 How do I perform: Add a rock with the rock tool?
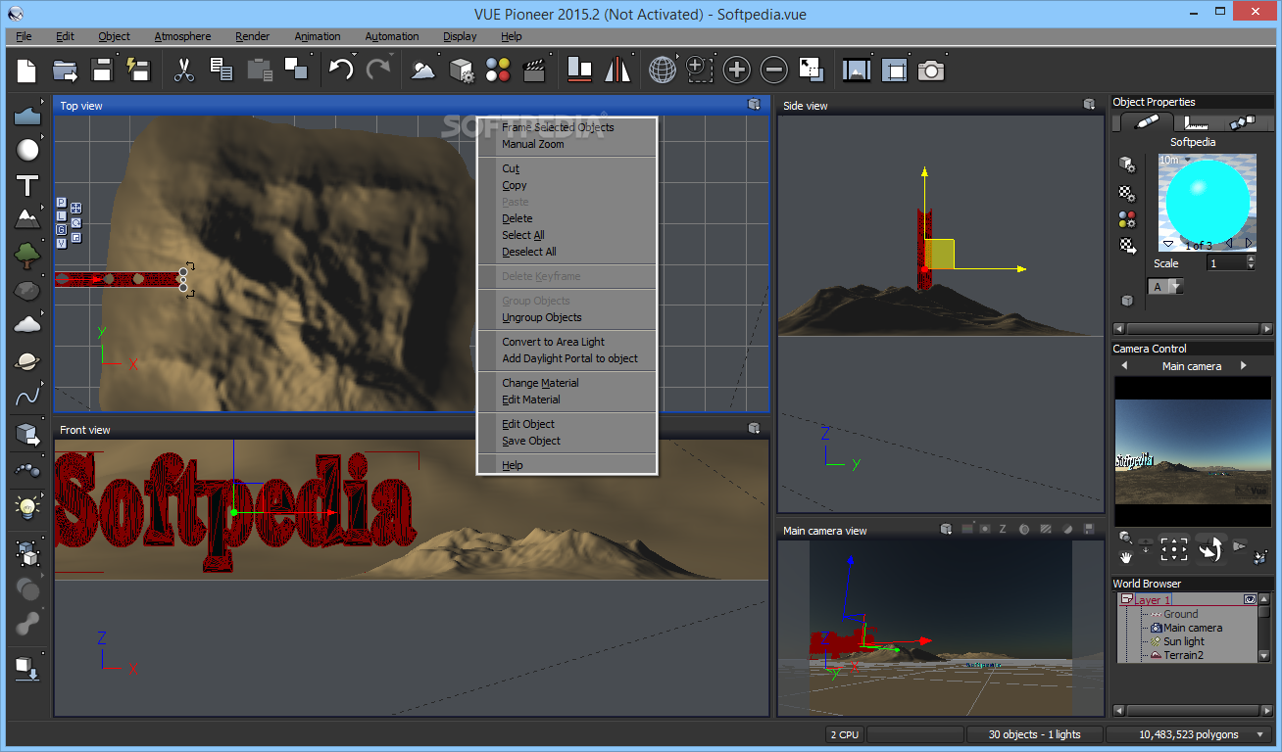click(27, 291)
